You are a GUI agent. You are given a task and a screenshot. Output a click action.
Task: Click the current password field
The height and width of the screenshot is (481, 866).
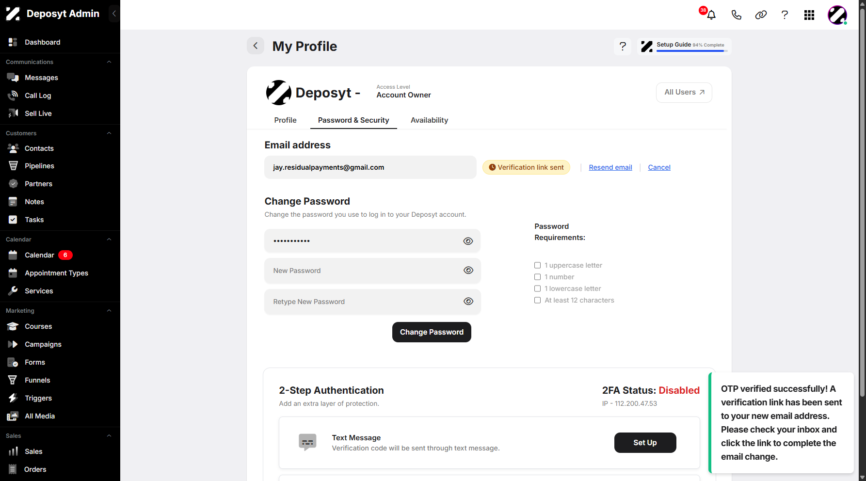[x=372, y=241]
